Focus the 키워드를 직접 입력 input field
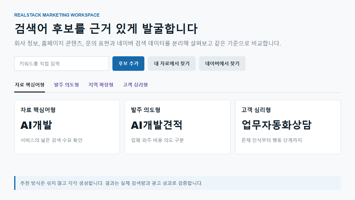Screen dimensions: 355x200 [x=62, y=63]
